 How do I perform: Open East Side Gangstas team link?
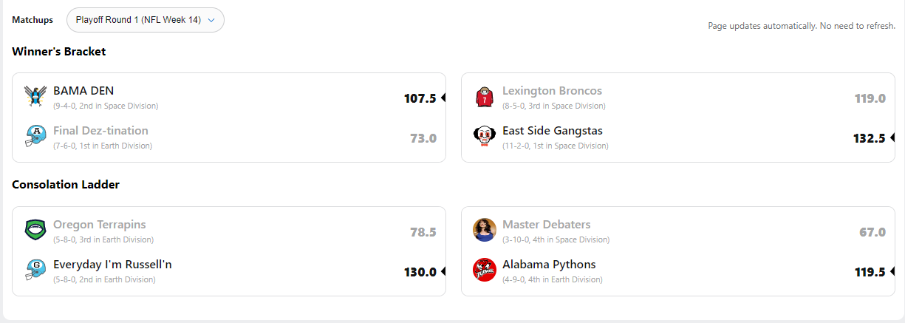pyautogui.click(x=552, y=131)
